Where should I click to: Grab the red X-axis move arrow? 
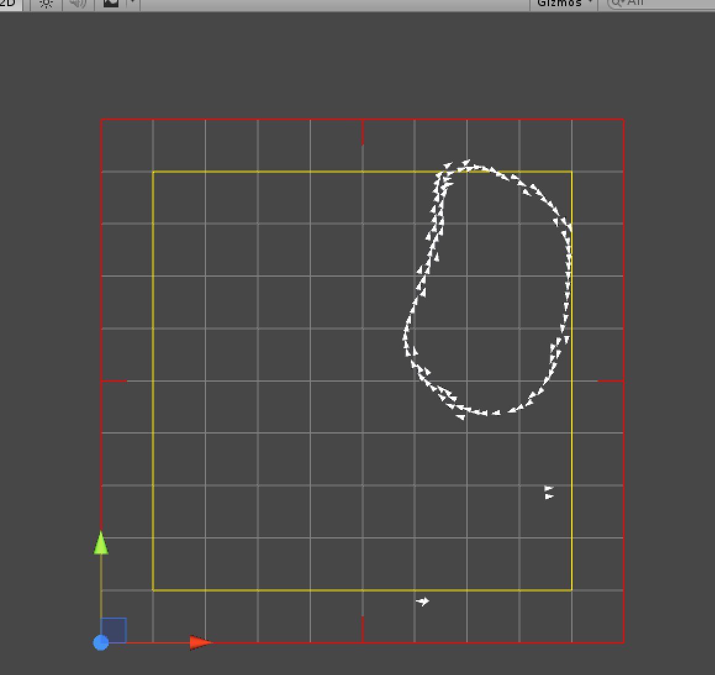[200, 642]
